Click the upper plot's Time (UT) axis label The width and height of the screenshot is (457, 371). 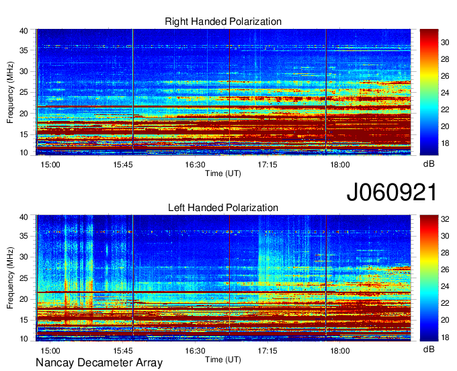coord(223,173)
